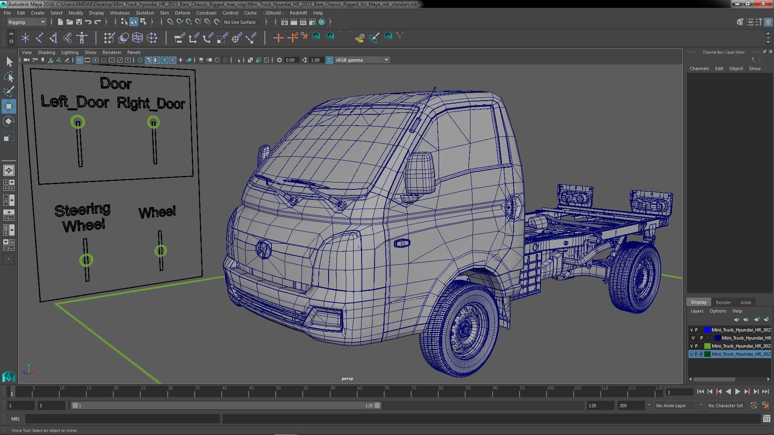Open the Skeleton menu
This screenshot has width=774, height=435.
(145, 13)
